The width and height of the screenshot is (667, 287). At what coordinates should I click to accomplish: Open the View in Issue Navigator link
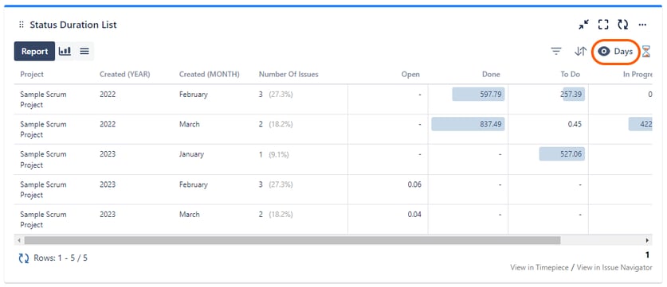(x=614, y=267)
